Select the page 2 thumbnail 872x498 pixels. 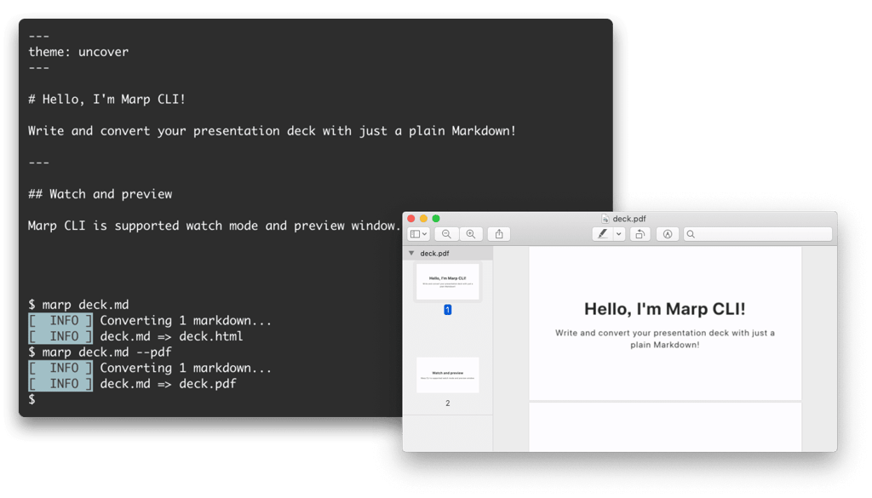pyautogui.click(x=448, y=375)
